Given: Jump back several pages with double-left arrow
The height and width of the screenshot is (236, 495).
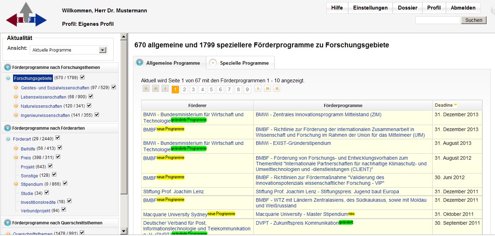Looking at the screenshot, I should [156, 88].
